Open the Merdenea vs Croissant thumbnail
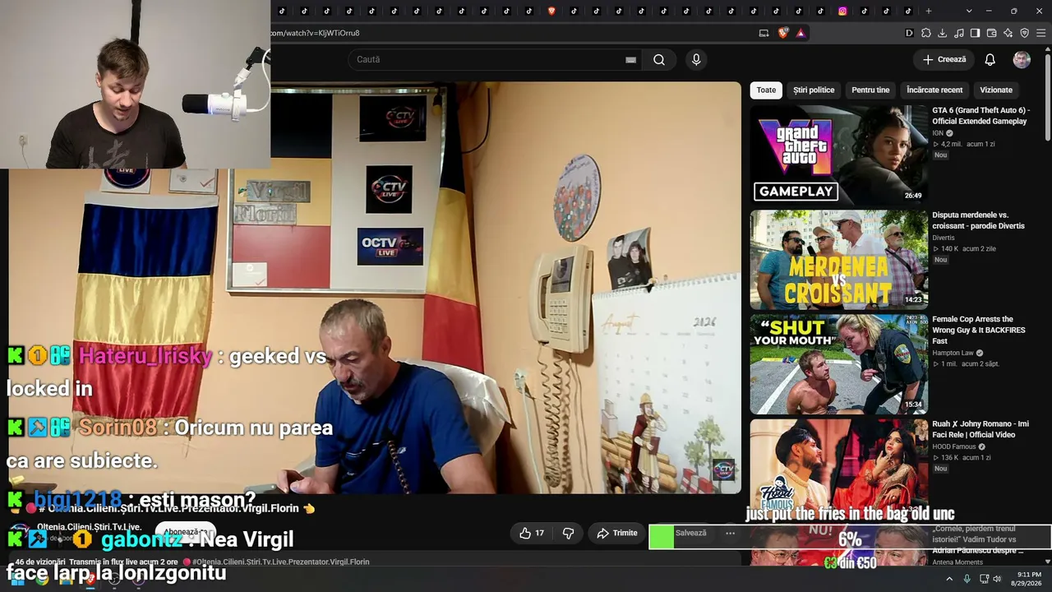 tap(839, 259)
